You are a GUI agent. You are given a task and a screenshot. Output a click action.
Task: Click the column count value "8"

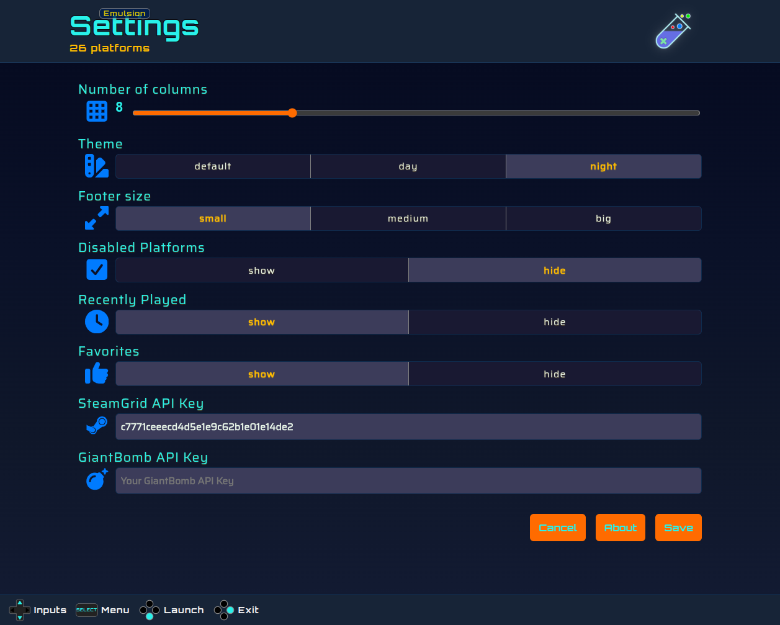point(119,107)
